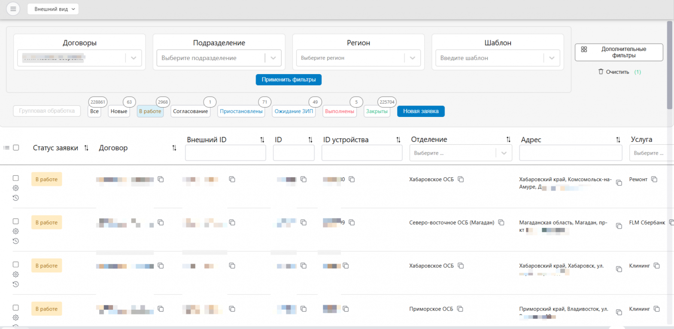Switch to the Новые status tab

[119, 111]
